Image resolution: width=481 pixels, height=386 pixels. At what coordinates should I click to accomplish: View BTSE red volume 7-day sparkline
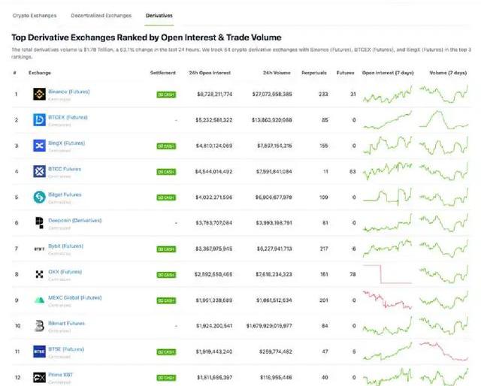click(444, 351)
